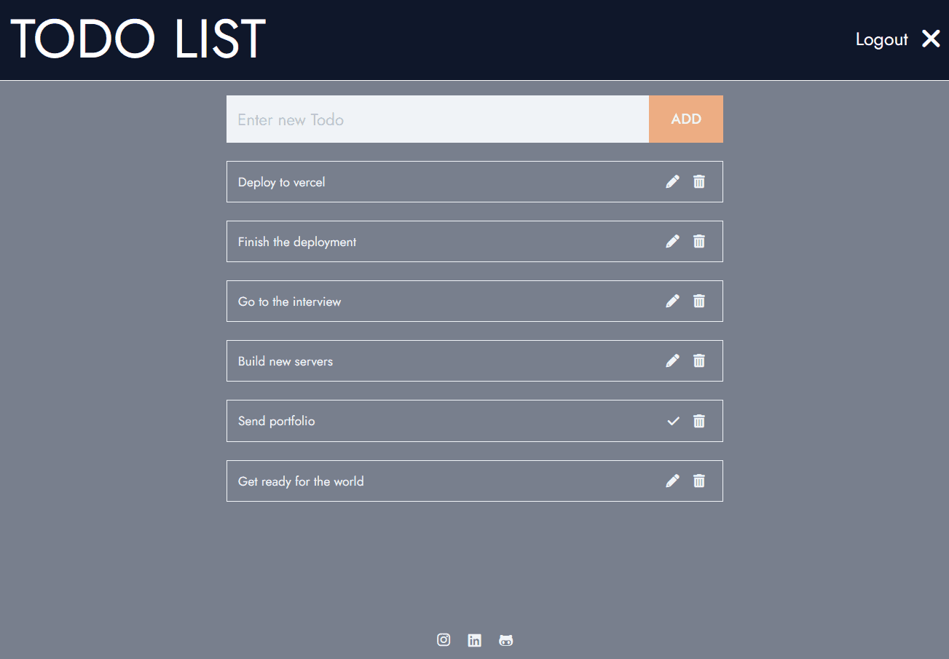Confirm the 'Send portfolio' edit with the checkmark

click(672, 421)
